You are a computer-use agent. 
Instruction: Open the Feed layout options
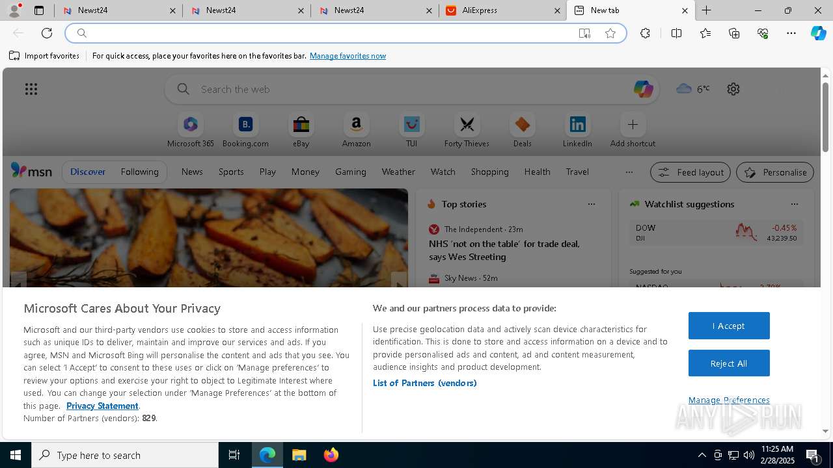pyautogui.click(x=690, y=172)
